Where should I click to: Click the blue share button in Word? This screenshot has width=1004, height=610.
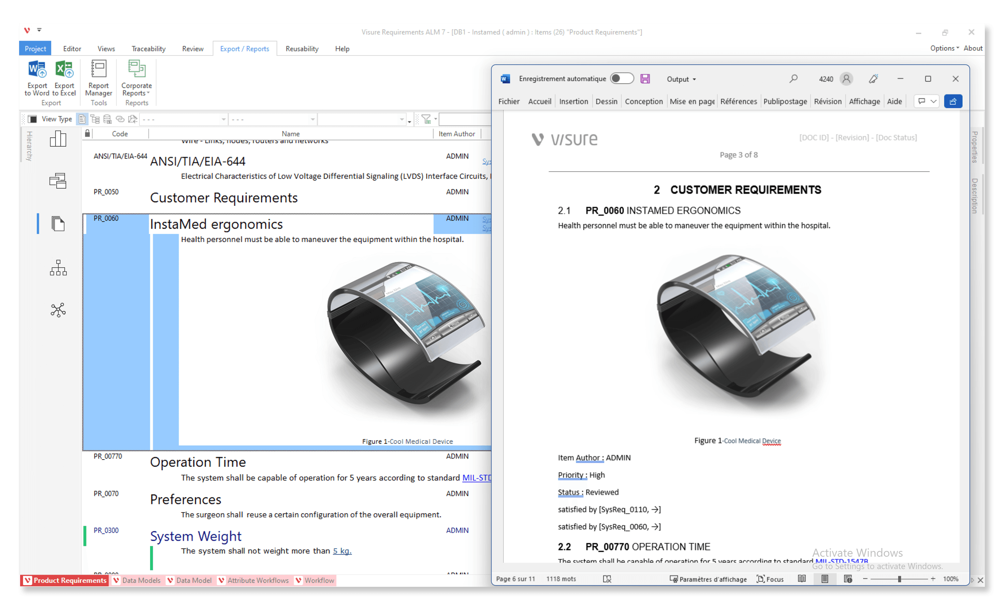coord(953,101)
